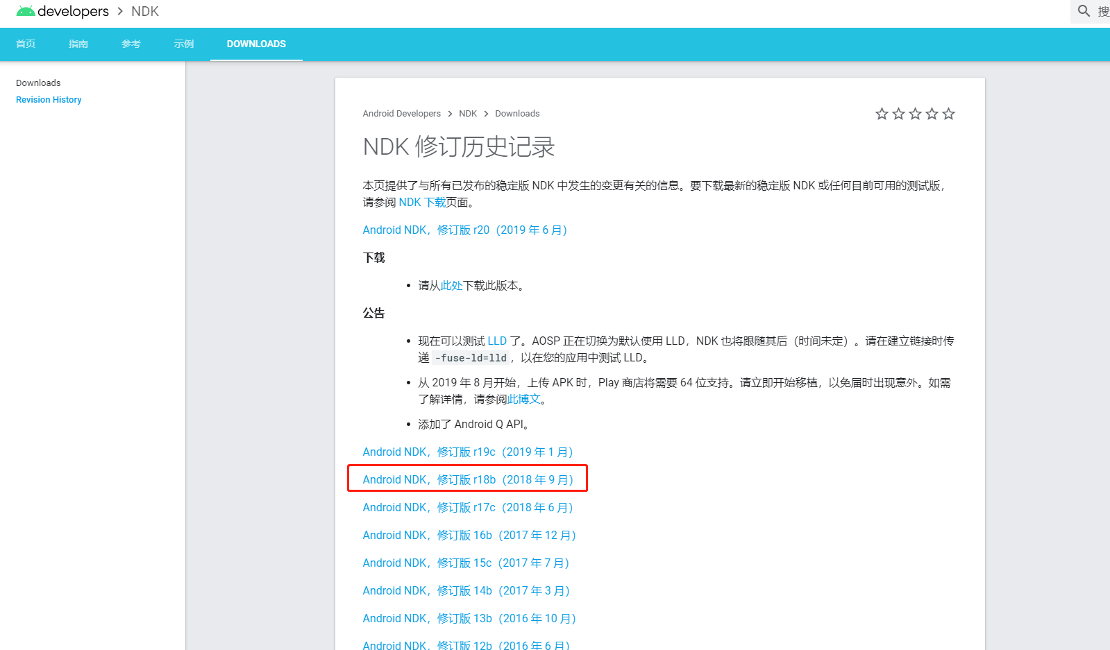Expand Android NDK 13b (2016 年 10 月)
The image size is (1110, 650).
click(469, 619)
